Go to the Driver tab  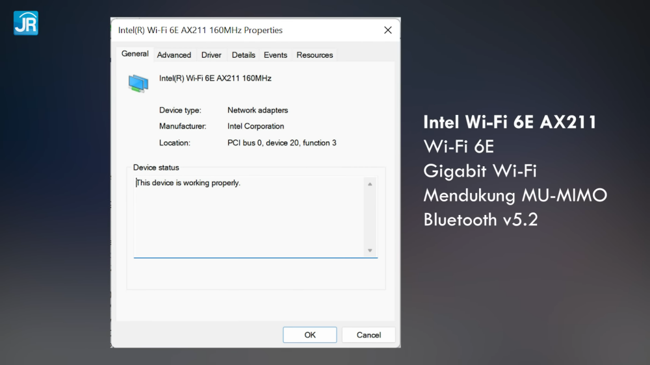pyautogui.click(x=211, y=55)
